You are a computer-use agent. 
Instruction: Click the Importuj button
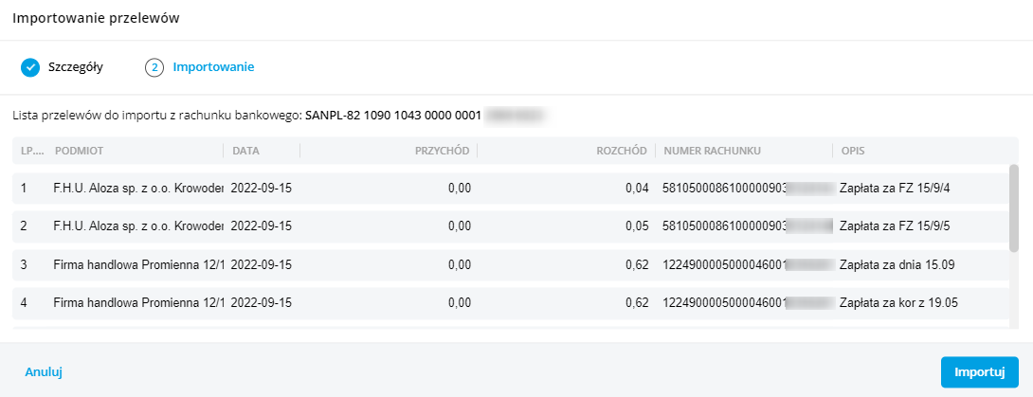tap(979, 371)
